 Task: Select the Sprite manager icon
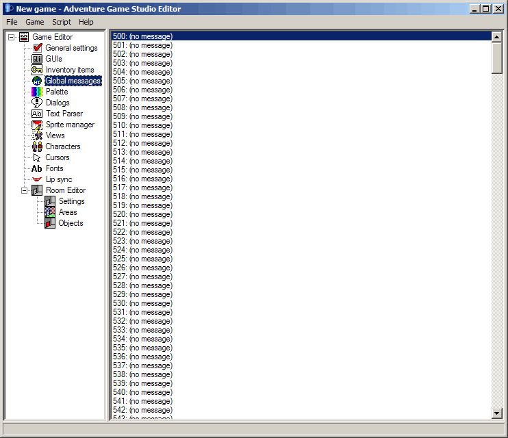click(37, 125)
